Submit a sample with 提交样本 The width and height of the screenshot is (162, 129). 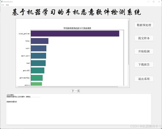click(144, 38)
